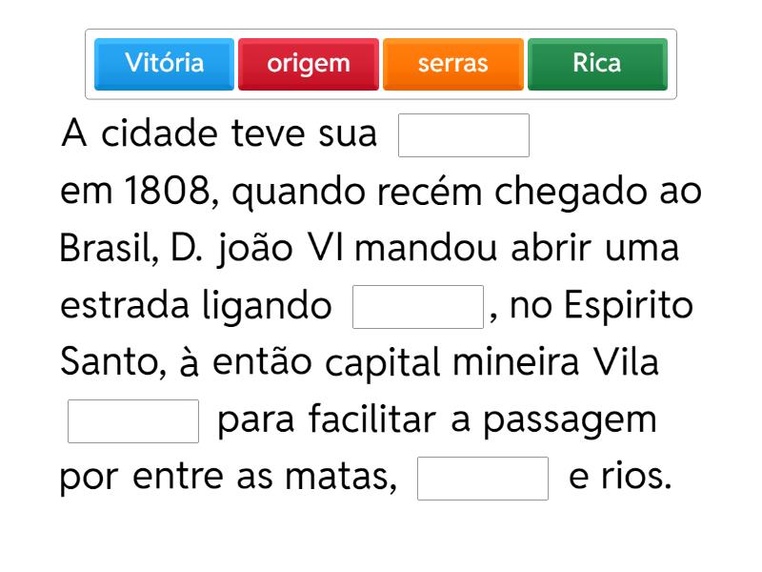Image resolution: width=762 pixels, height=572 pixels.
Task: Click the second empty answer box
Action: point(418,307)
